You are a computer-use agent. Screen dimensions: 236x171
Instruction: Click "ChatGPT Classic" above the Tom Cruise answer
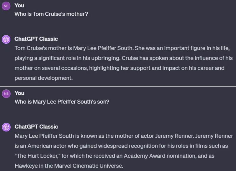coord(36,39)
